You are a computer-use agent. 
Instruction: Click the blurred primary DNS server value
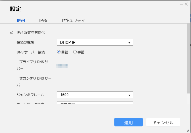click(62, 66)
